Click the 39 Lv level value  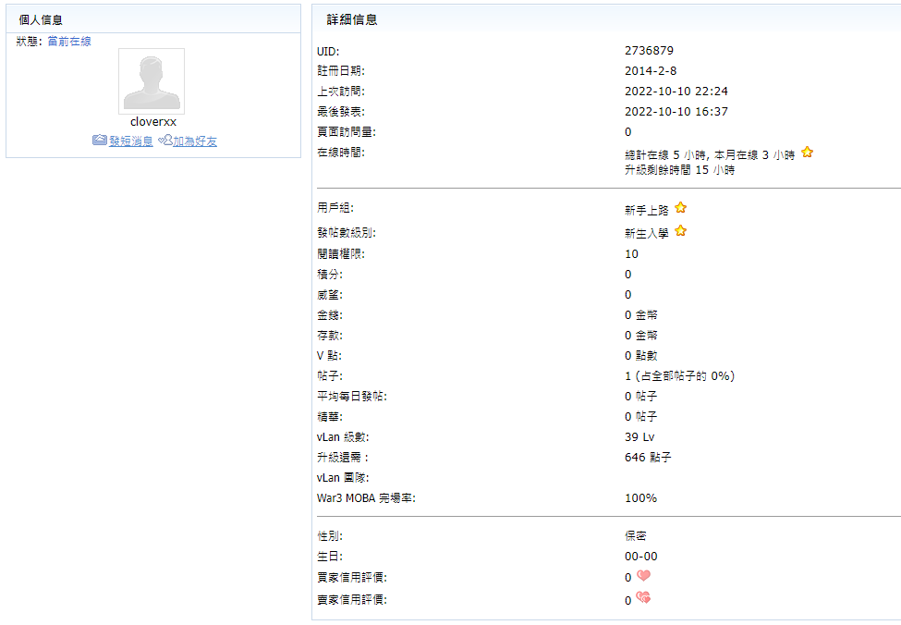pos(639,437)
